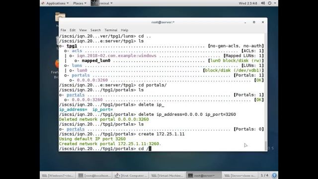Click the root@server taskbar button

click(x=204, y=176)
